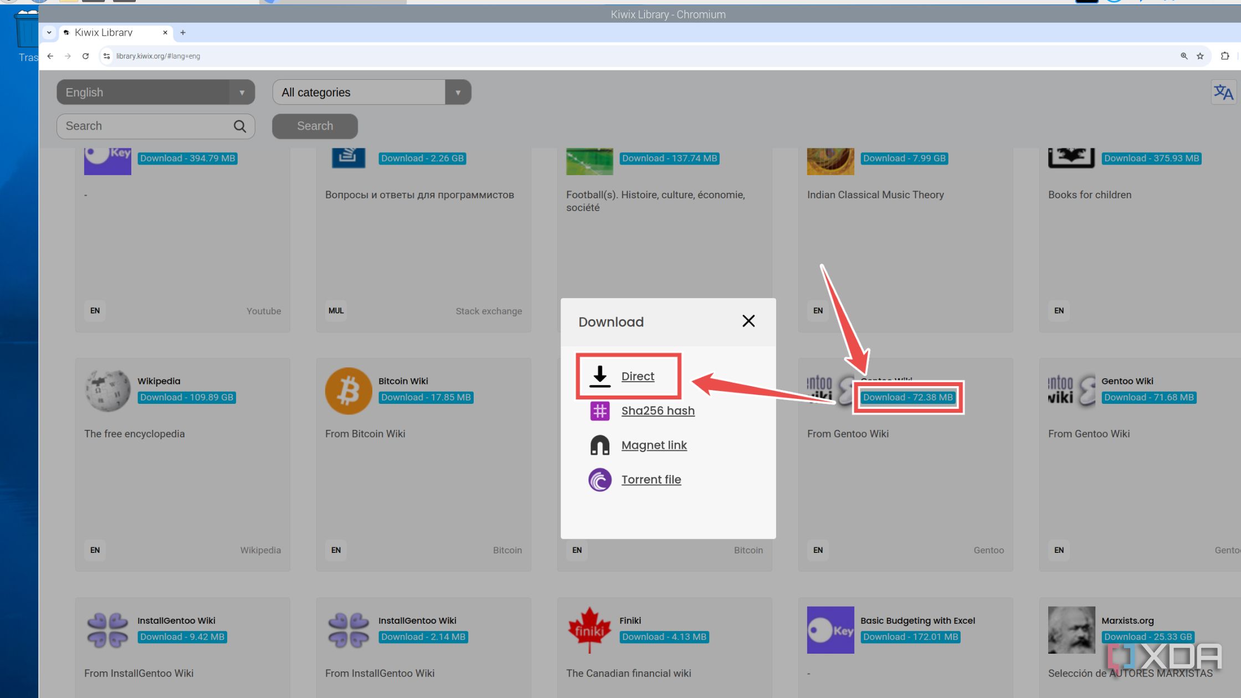Click the Sha256 hash option
Image resolution: width=1241 pixels, height=698 pixels.
click(x=658, y=410)
